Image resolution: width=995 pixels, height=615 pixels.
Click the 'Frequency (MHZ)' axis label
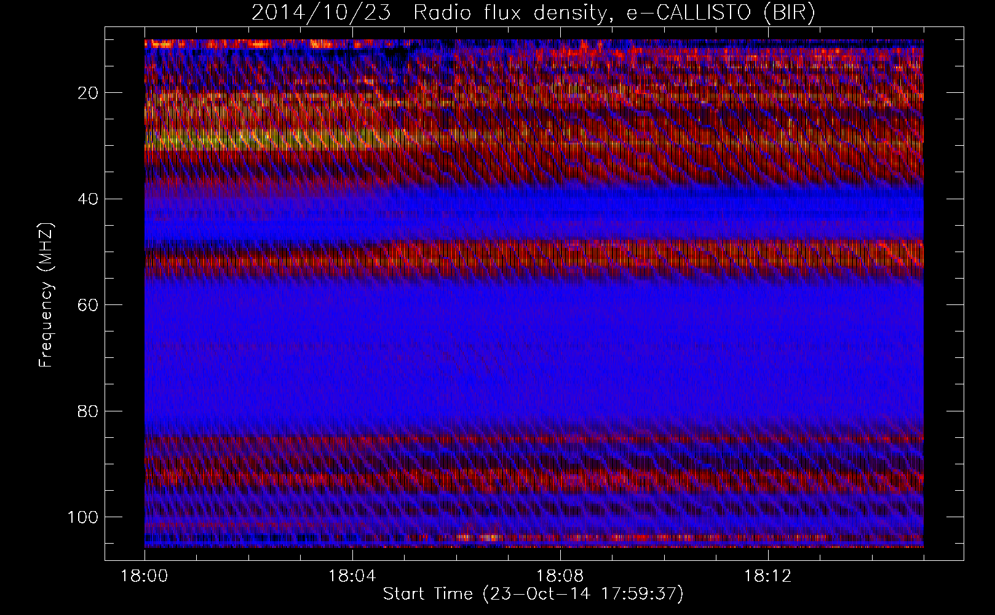click(46, 295)
